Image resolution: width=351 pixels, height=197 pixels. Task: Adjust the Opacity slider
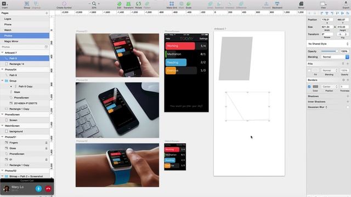pos(330,51)
